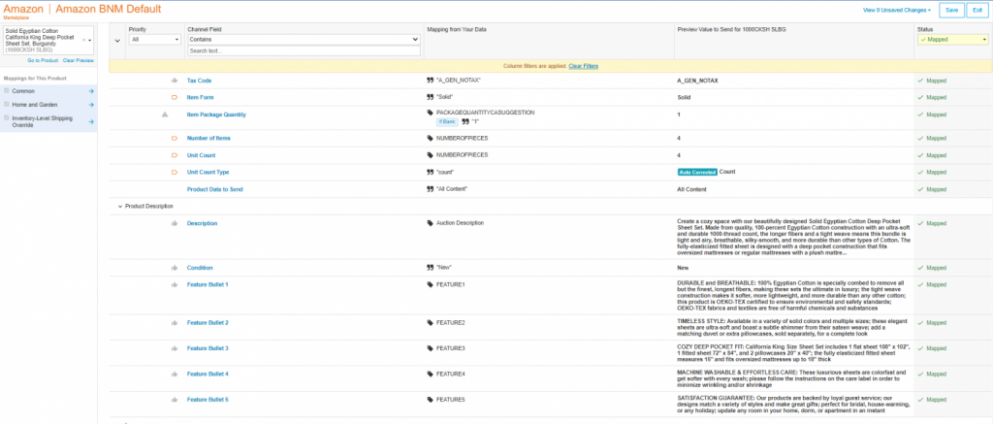993x424 pixels.
Task: Collapse the Product Description section
Action: pyautogui.click(x=120, y=207)
